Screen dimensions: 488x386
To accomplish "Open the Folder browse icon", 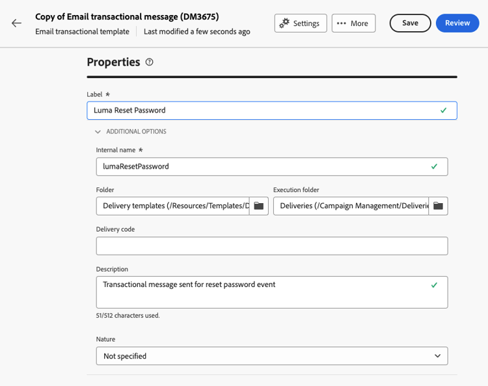I will tap(259, 206).
